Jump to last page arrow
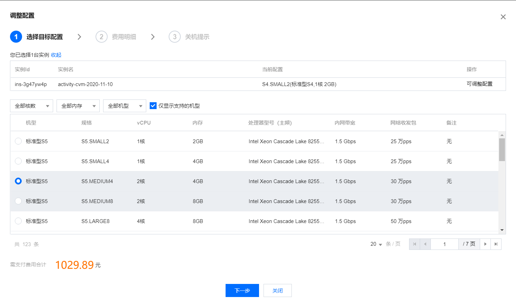Screen dimensions: 516x307 point(496,244)
